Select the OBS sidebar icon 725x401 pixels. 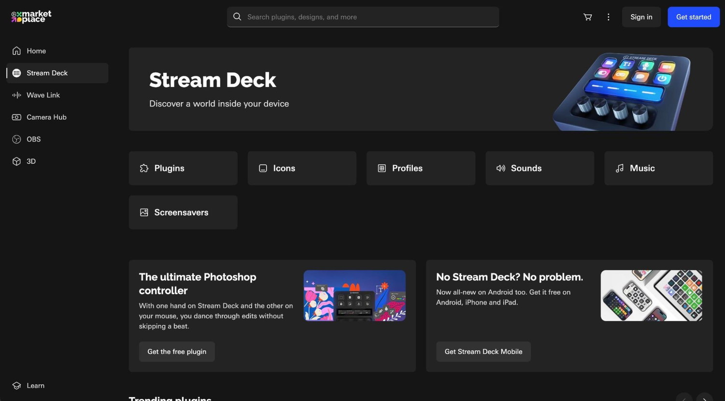[16, 139]
